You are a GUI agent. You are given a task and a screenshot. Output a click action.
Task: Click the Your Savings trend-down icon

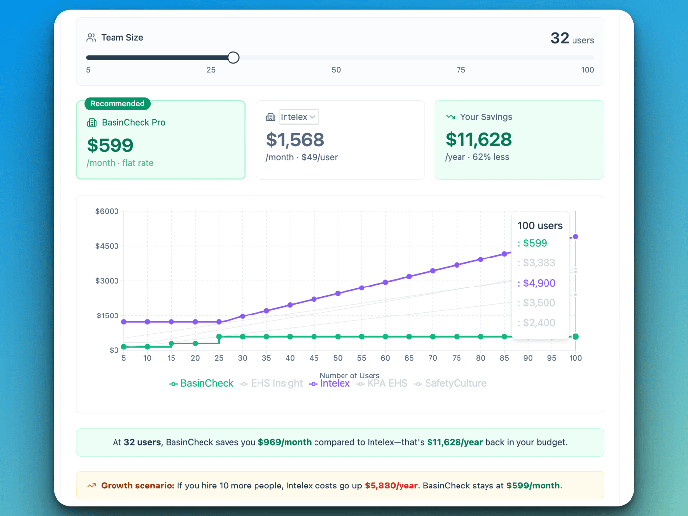point(450,117)
